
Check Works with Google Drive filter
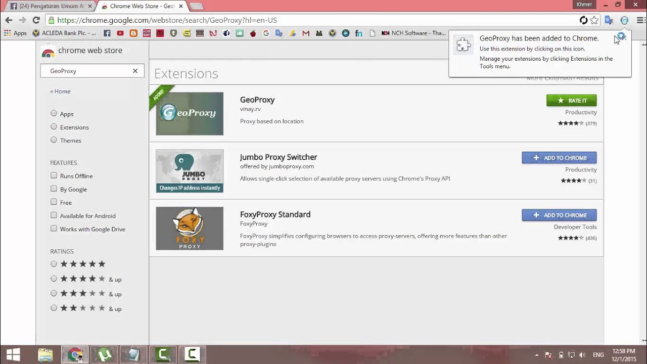coord(54,228)
